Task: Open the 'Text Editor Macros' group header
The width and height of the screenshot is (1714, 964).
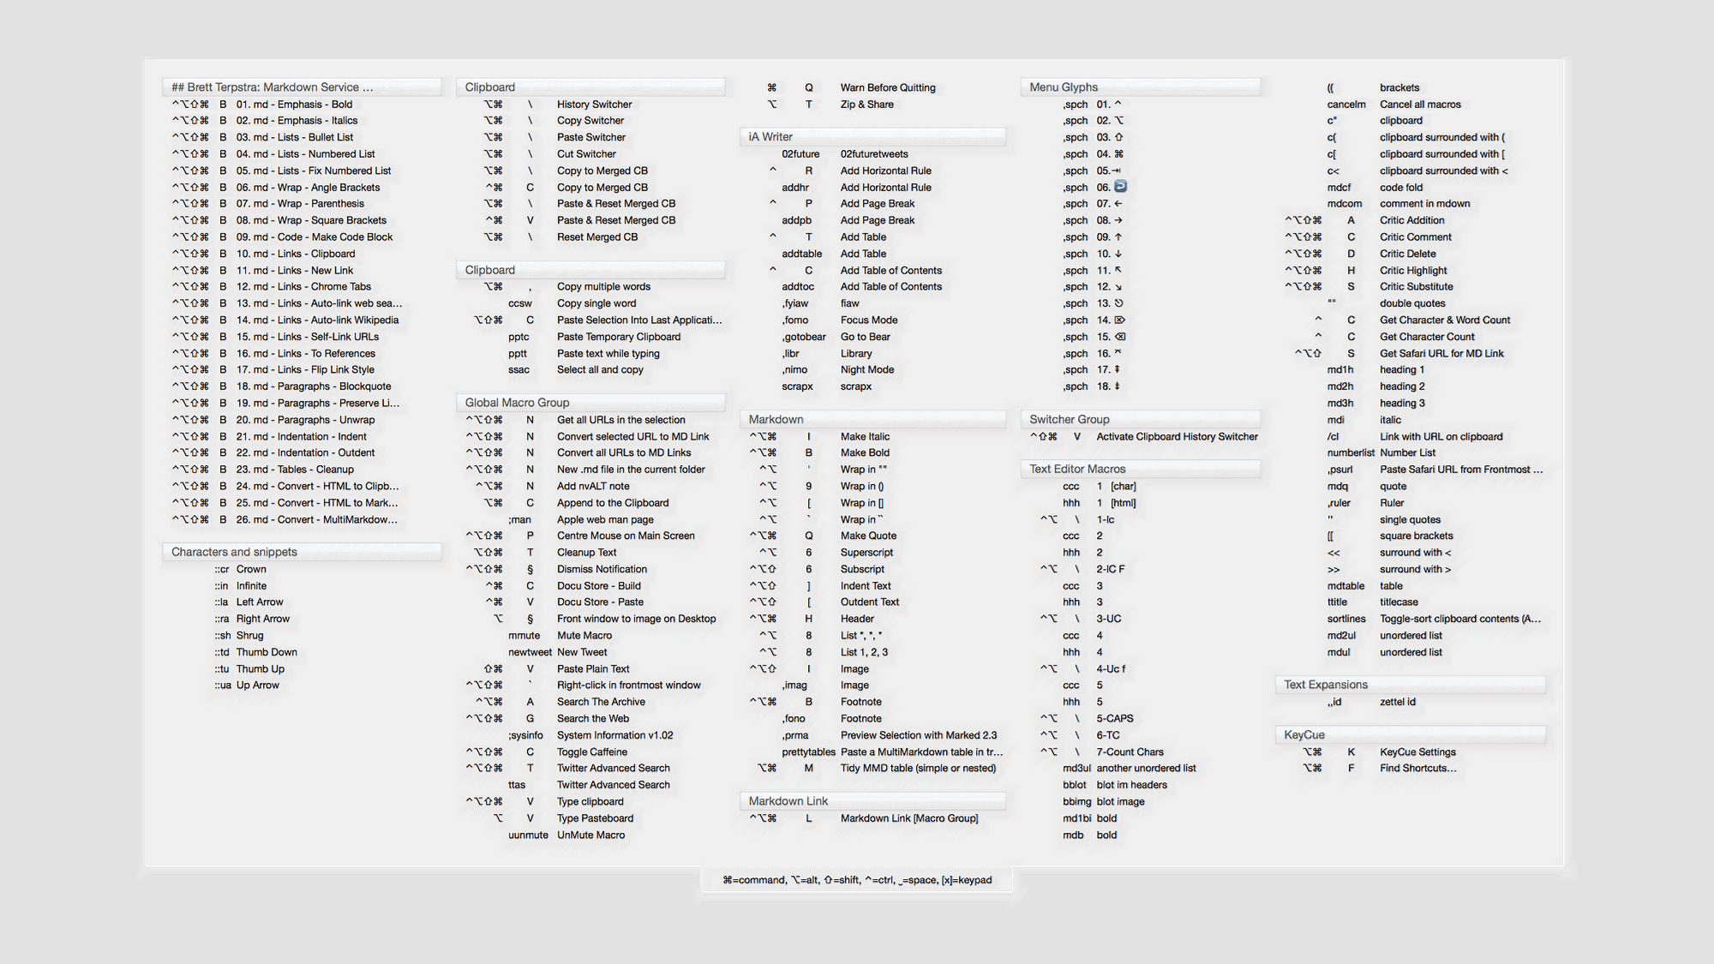Action: click(1140, 470)
